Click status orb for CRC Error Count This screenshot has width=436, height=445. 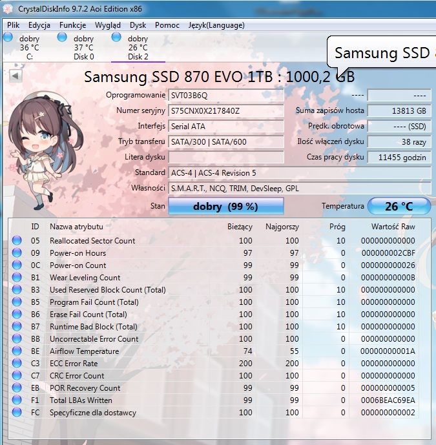pyautogui.click(x=17, y=375)
